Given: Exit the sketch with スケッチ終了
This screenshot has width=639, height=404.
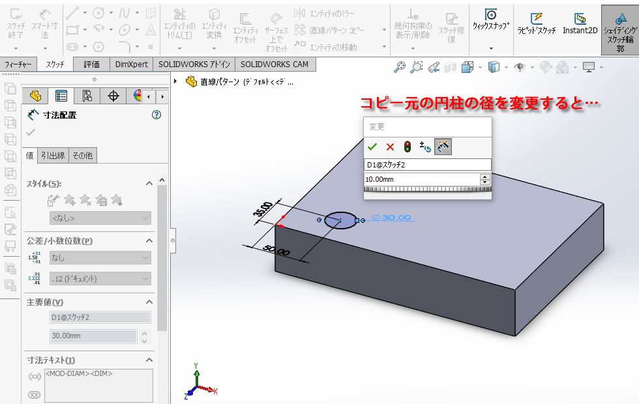Looking at the screenshot, I should tap(16, 24).
